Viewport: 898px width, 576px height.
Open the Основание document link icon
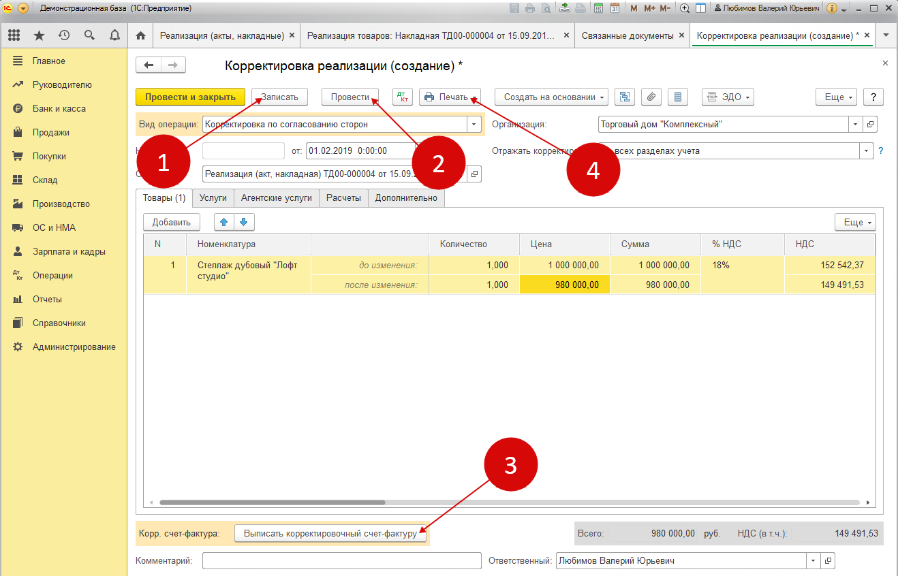coord(475,174)
